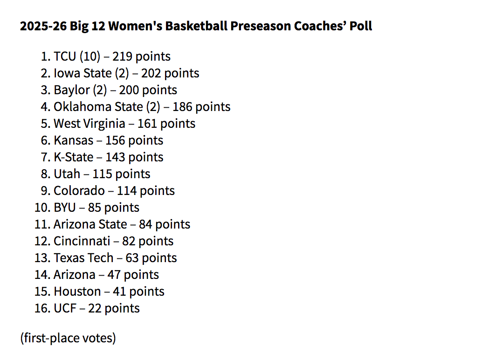Image resolution: width=482 pixels, height=361 pixels.
Task: Click the Arizona State 84 points entry
Action: (x=122, y=224)
